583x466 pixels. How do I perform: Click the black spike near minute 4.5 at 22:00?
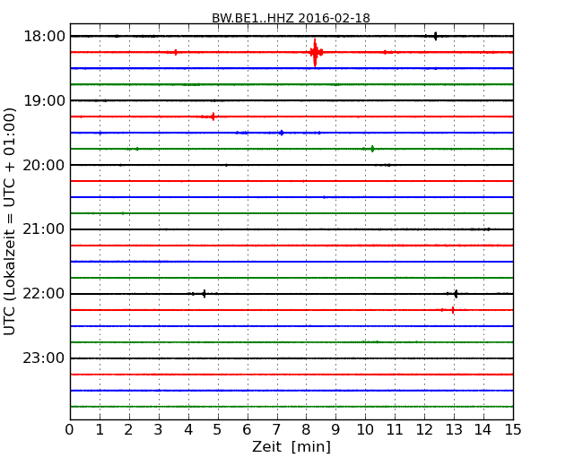[204, 294]
